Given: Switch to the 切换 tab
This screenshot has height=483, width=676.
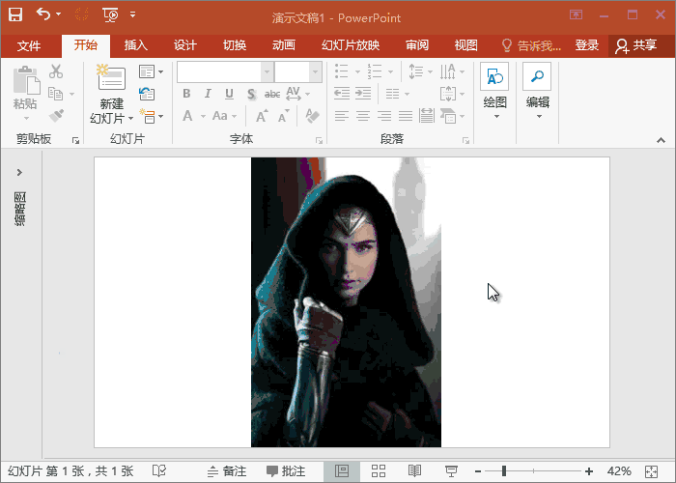Looking at the screenshot, I should point(235,45).
